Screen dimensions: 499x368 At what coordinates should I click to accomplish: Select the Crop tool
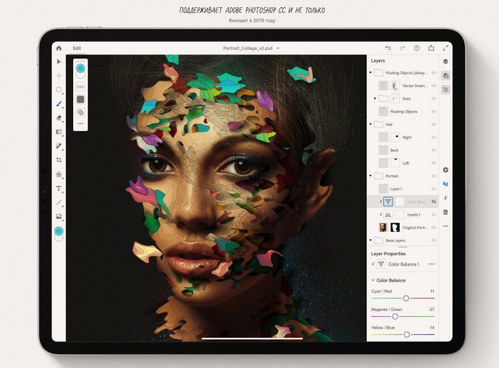59,160
